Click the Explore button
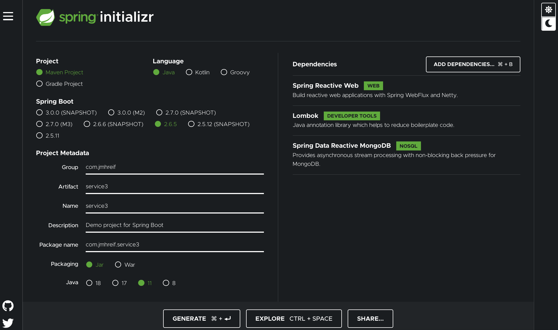558x330 pixels. pyautogui.click(x=294, y=318)
